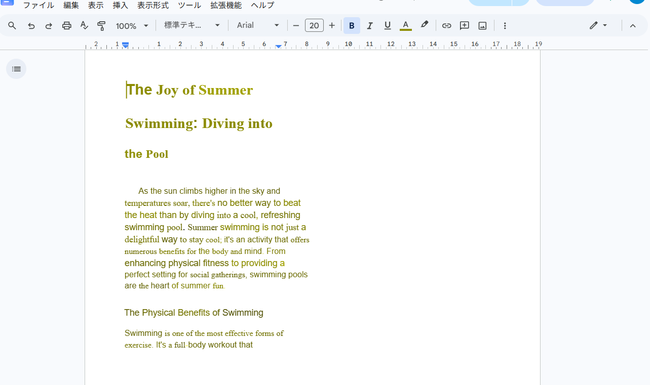Show the document outline button
The height and width of the screenshot is (385, 650).
(x=16, y=69)
